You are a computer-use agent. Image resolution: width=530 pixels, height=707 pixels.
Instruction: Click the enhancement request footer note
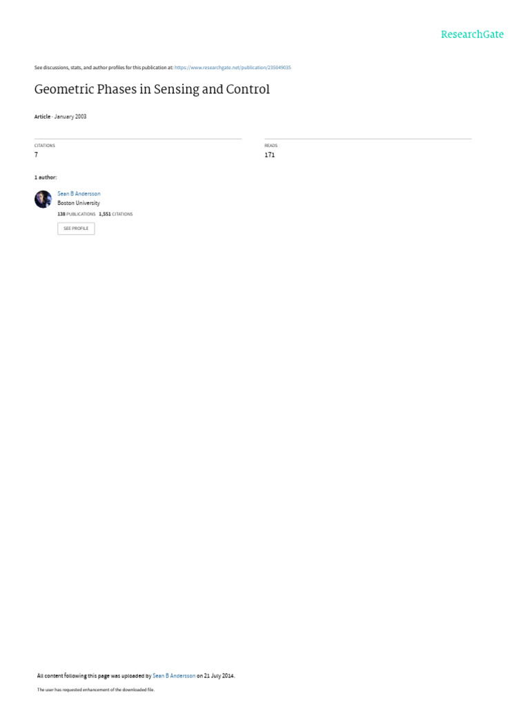coord(95,690)
